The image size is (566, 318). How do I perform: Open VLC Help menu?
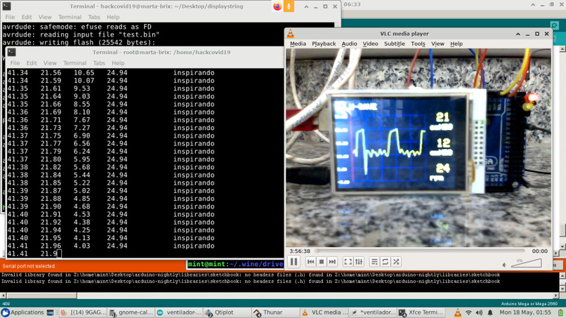(x=456, y=44)
